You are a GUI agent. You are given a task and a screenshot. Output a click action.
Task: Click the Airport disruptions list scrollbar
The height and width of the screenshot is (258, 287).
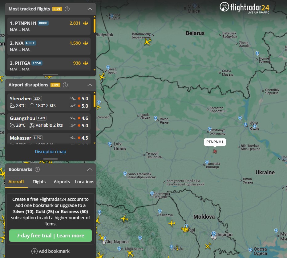pos(95,101)
